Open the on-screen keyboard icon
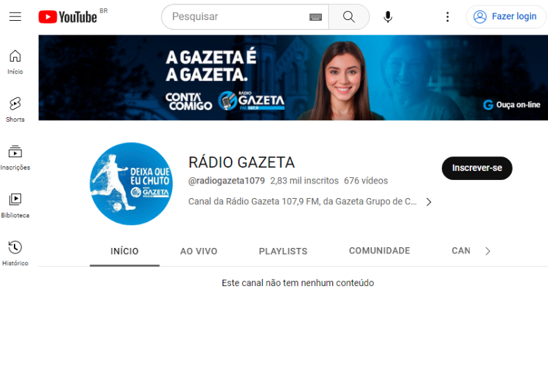 click(x=316, y=17)
